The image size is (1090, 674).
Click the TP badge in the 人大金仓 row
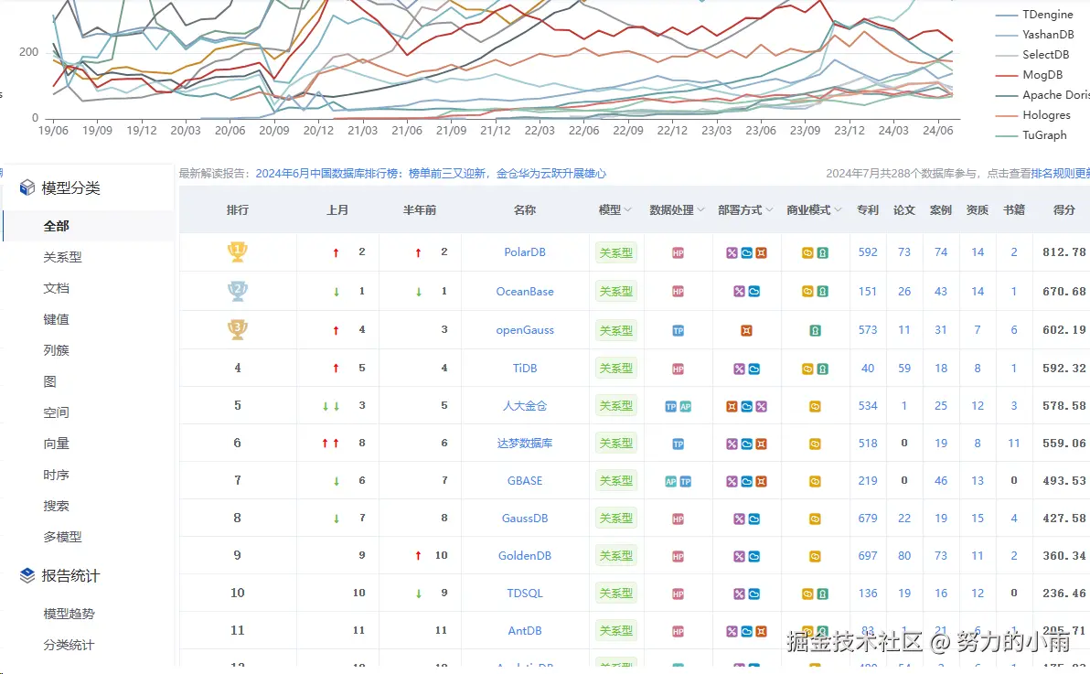click(671, 407)
